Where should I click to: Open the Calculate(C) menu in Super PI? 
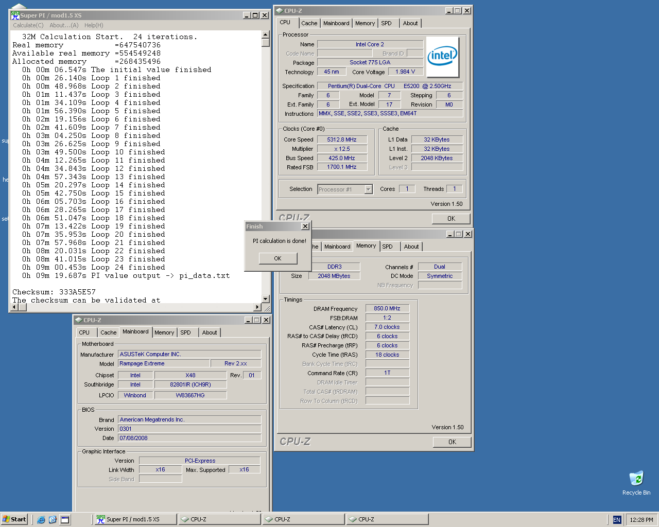pyautogui.click(x=28, y=25)
